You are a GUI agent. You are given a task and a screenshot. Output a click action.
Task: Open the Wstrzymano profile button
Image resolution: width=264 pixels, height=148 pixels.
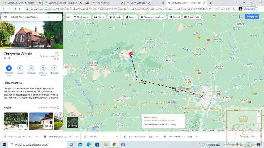point(248,9)
